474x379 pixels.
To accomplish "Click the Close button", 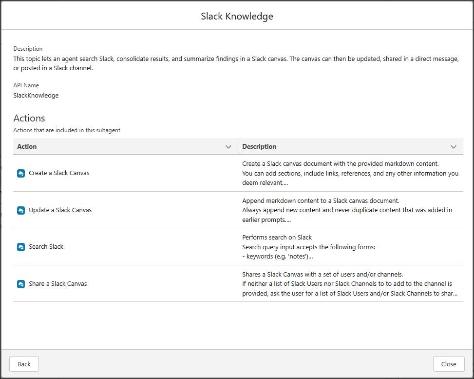I will click(449, 364).
